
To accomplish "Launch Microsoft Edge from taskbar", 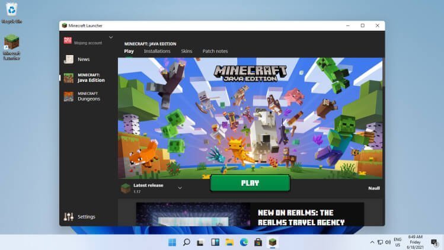I will click(x=244, y=242).
